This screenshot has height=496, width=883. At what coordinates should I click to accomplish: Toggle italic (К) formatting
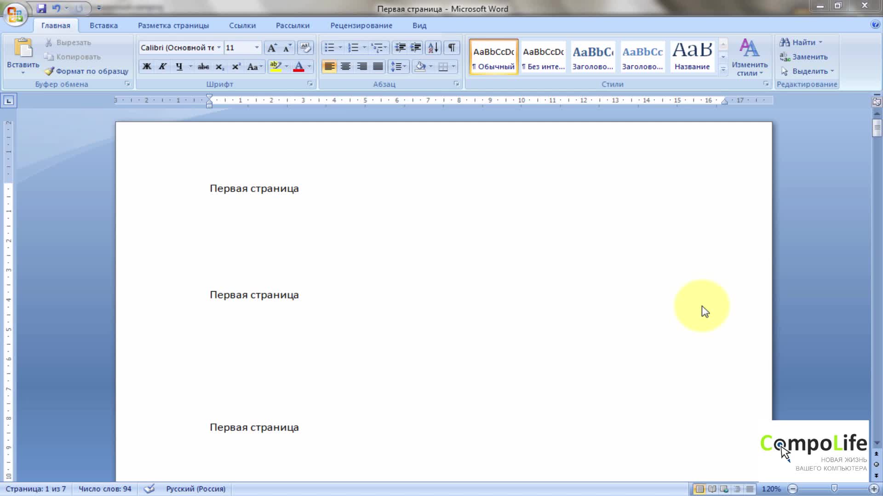point(162,67)
